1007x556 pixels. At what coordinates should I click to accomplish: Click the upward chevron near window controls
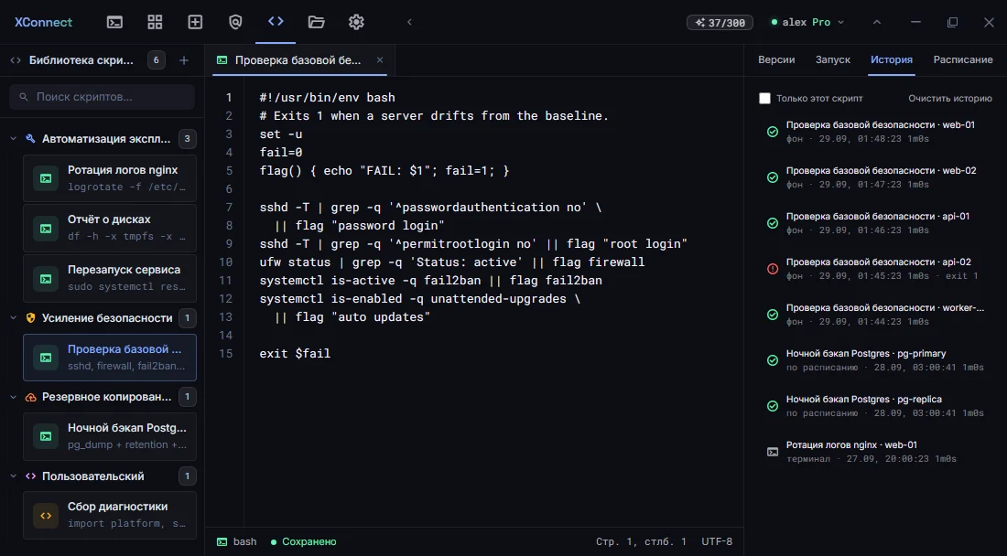(877, 23)
